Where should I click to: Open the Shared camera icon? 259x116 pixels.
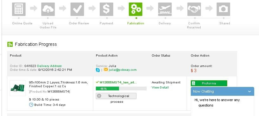point(223,9)
